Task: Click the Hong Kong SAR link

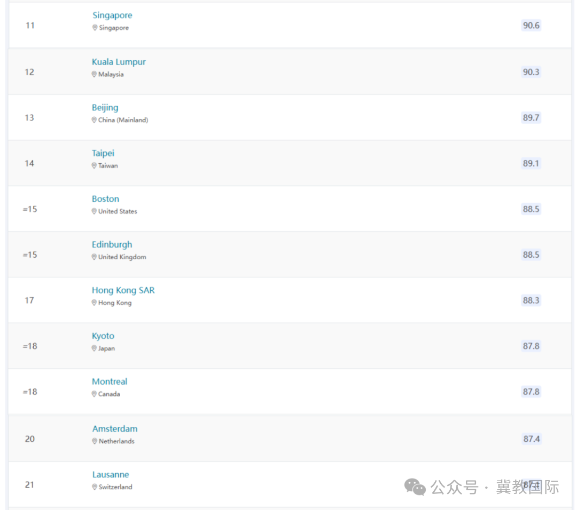Action: click(x=123, y=290)
